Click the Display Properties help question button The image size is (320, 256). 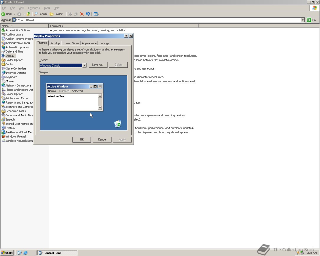click(126, 36)
